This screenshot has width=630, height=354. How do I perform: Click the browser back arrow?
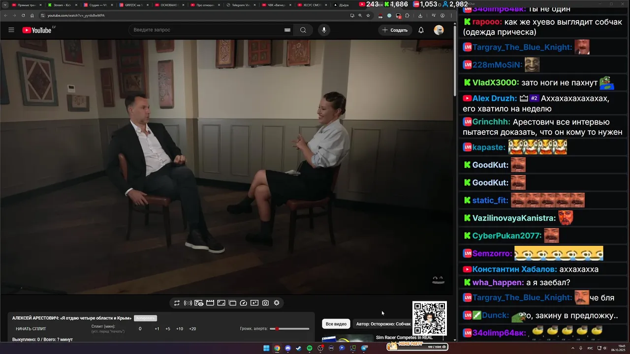pos(5,15)
